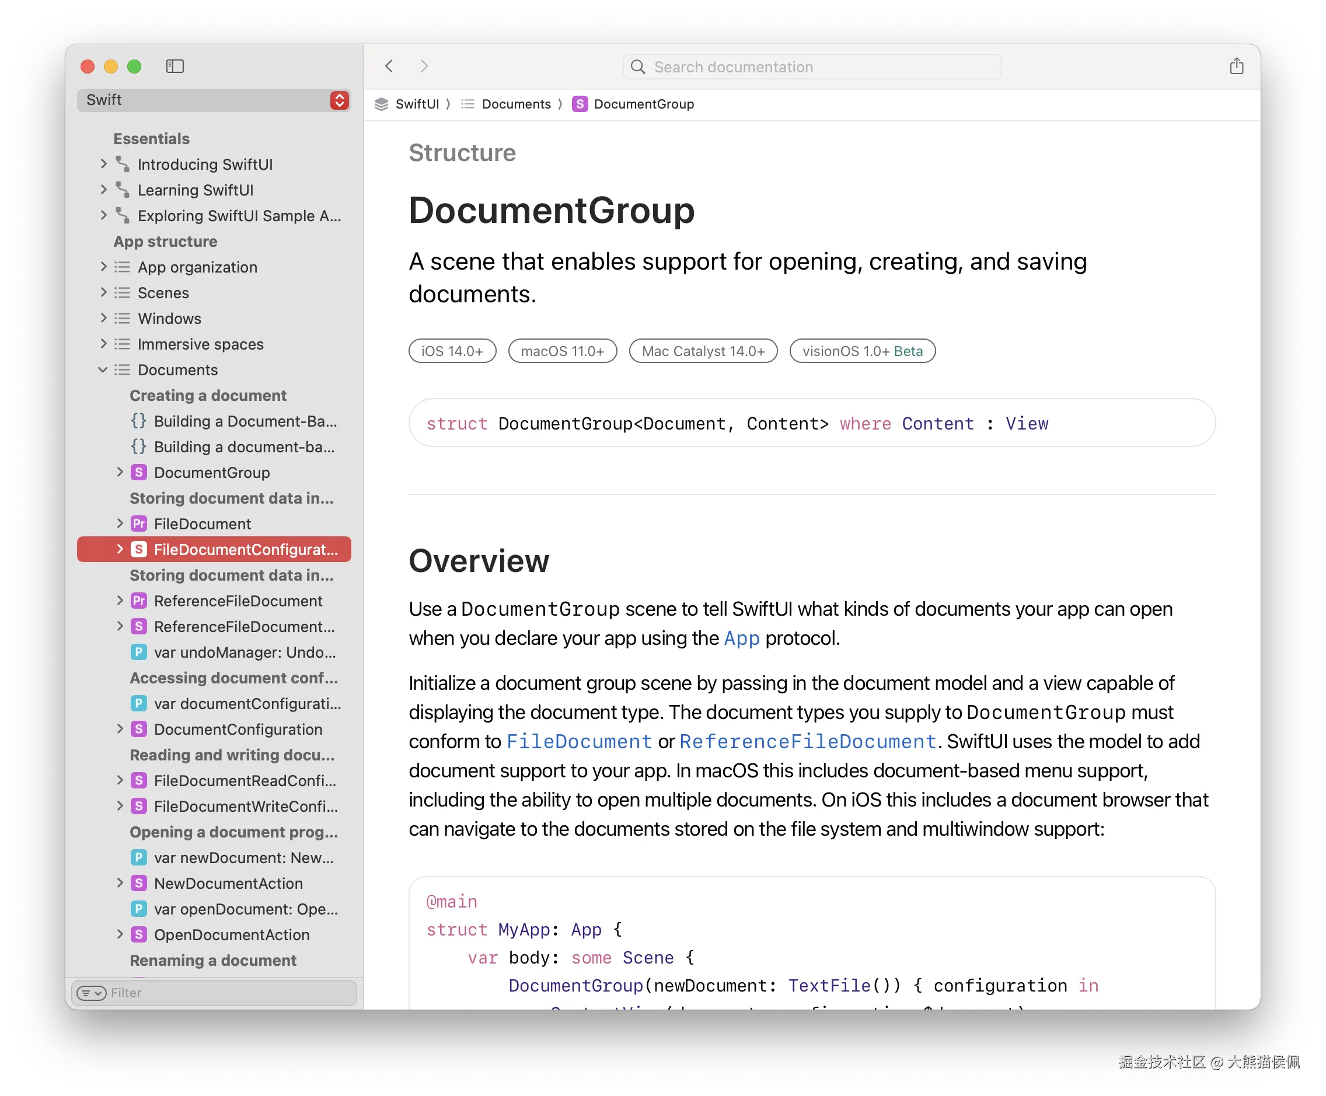1326x1096 pixels.
Task: Select Documents in the breadcrumb path
Action: pyautogui.click(x=516, y=104)
